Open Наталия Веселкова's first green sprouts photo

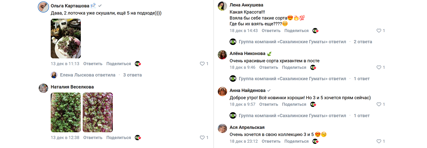coord(66,112)
